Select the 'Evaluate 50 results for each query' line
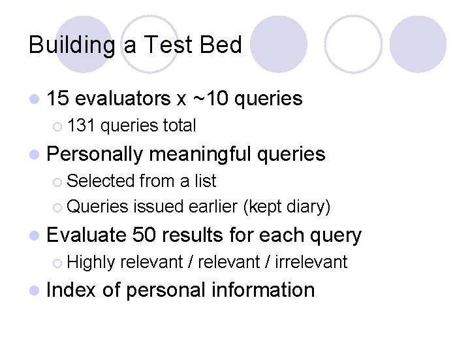The height and width of the screenshot is (353, 470). tap(204, 235)
